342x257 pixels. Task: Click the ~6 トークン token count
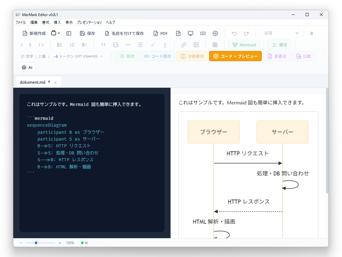pyautogui.click(x=64, y=57)
